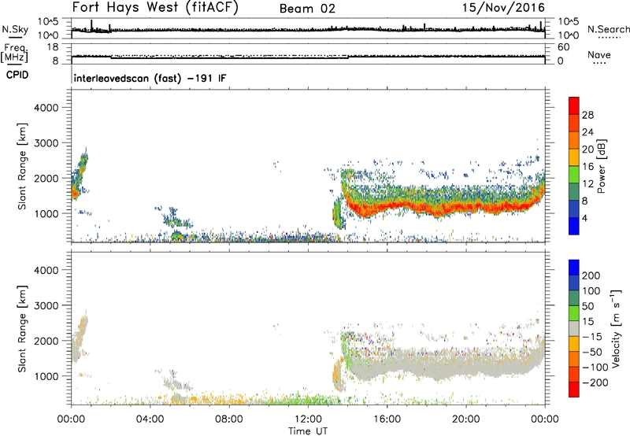Click "Slant Range [km]" label of velocity panel
Viewport: 630px width, 436px height.
coord(22,329)
